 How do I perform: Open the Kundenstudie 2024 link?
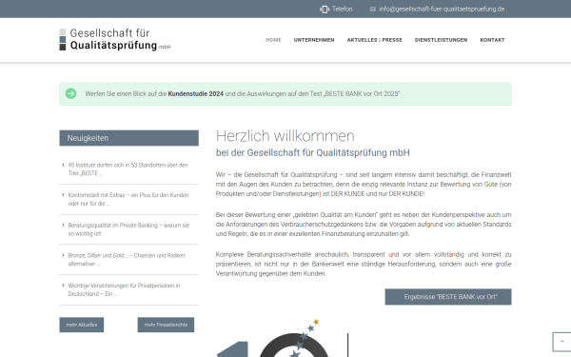pyautogui.click(x=195, y=94)
